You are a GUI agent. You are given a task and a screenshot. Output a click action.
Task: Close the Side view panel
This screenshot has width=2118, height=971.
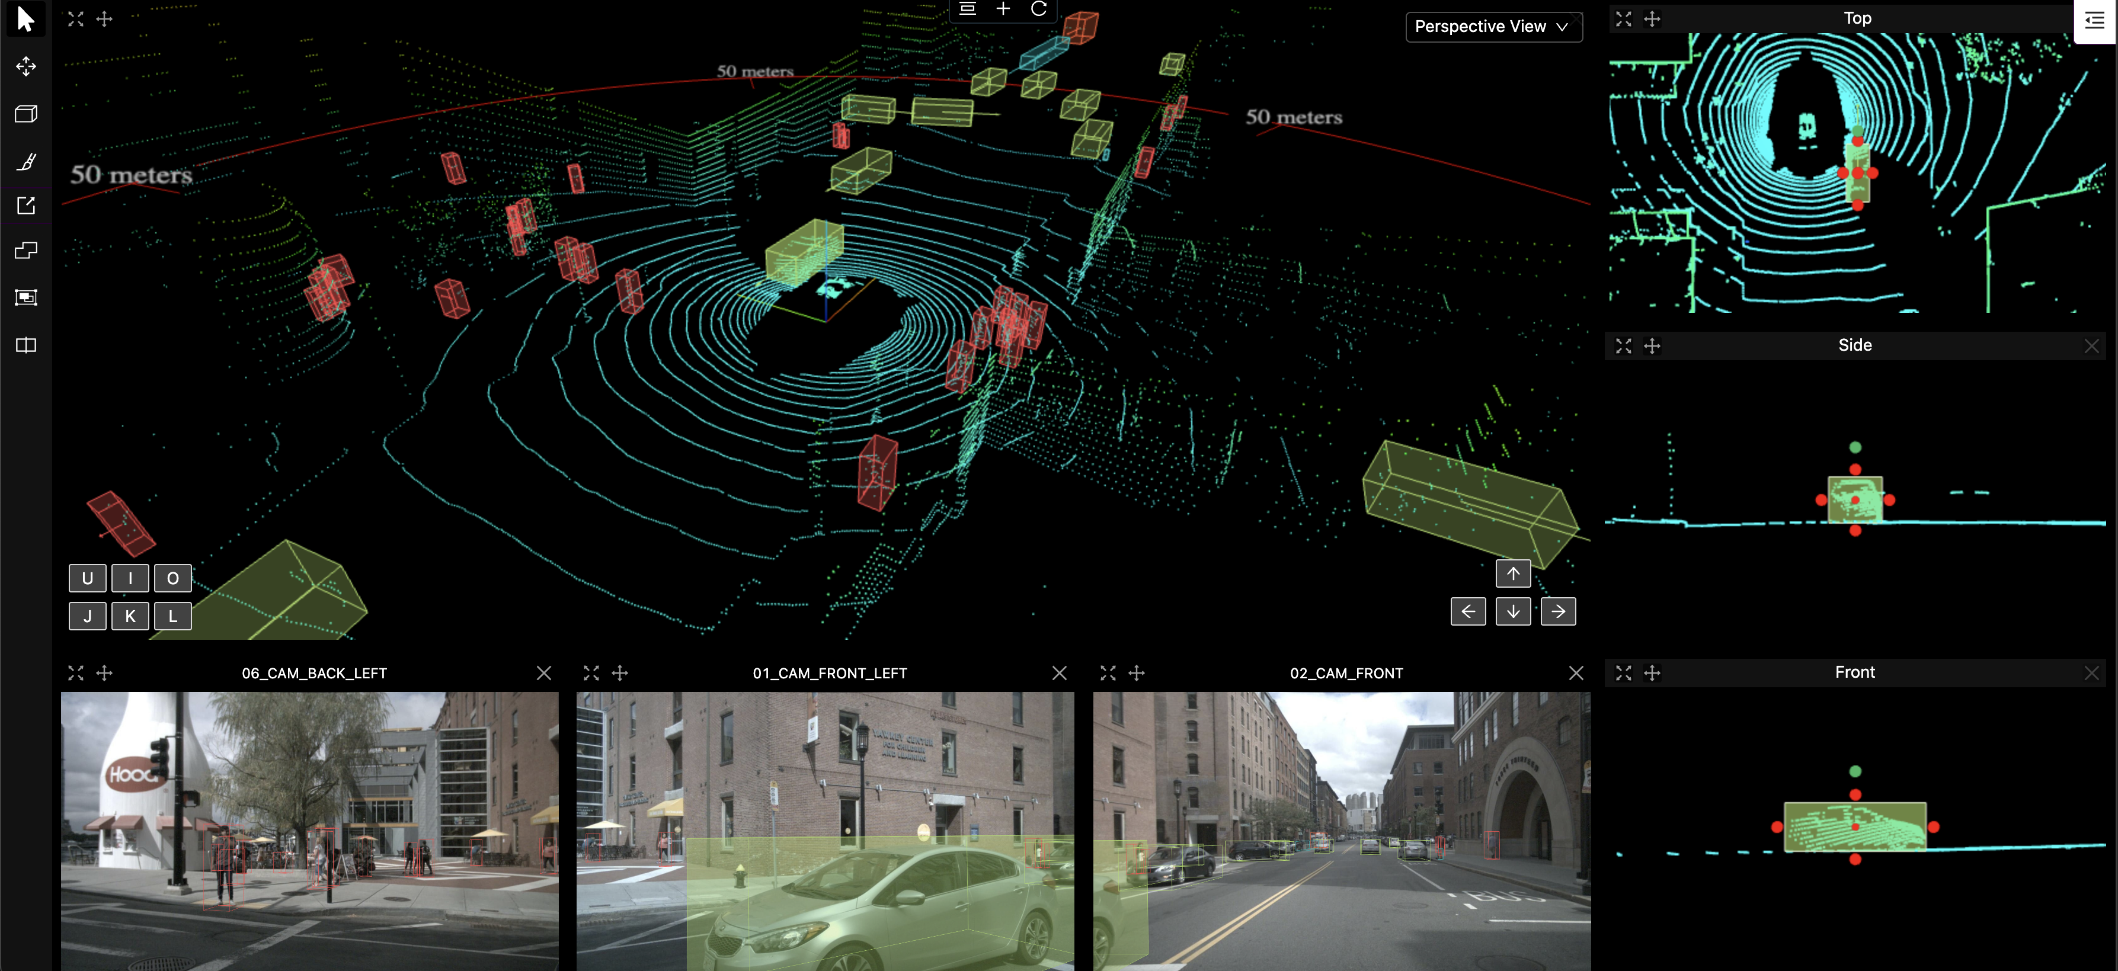click(x=2092, y=346)
